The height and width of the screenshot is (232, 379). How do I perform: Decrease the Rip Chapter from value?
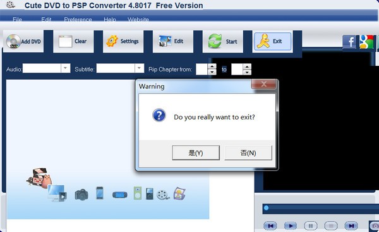coord(212,72)
